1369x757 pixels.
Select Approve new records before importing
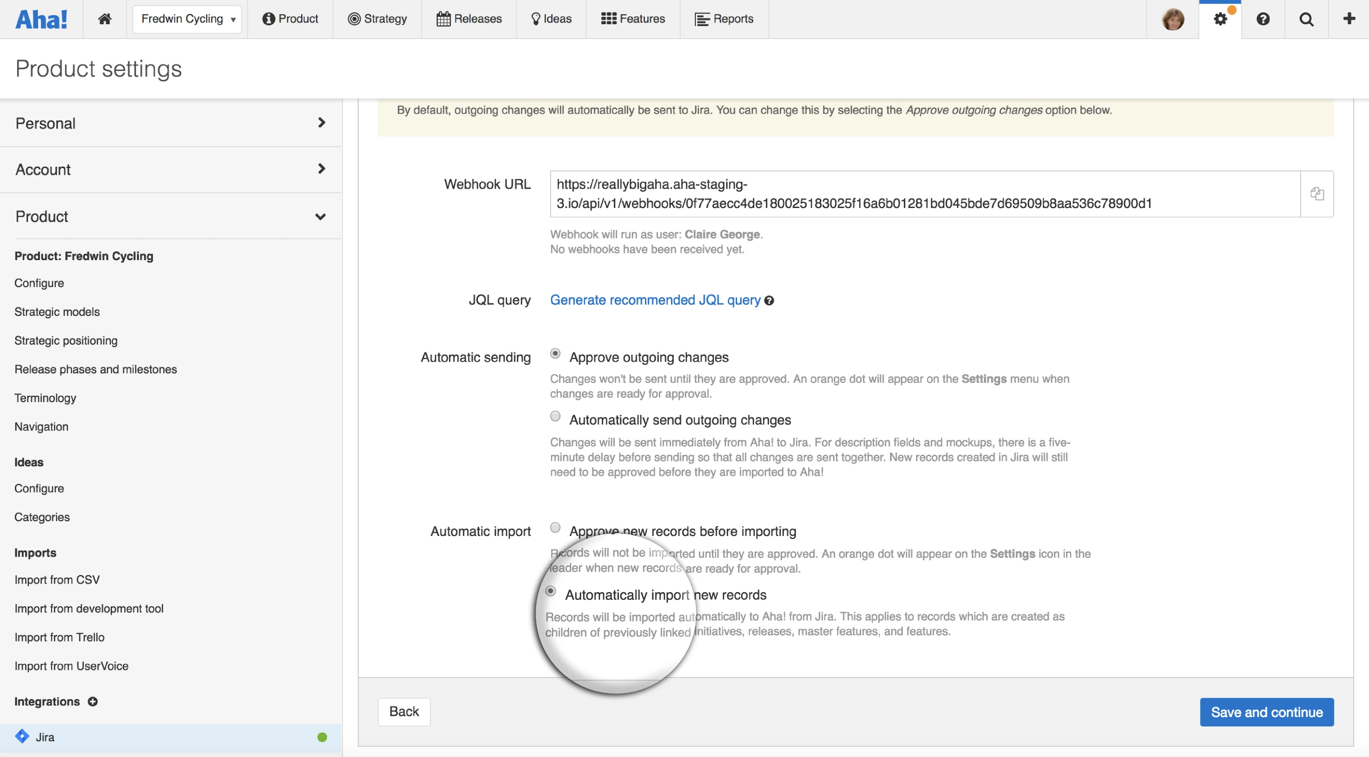(x=556, y=527)
